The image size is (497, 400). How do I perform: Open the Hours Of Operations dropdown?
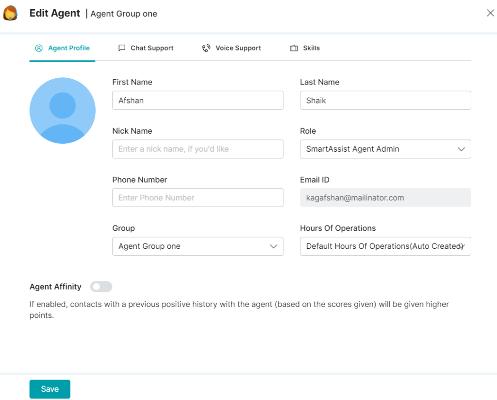[385, 246]
